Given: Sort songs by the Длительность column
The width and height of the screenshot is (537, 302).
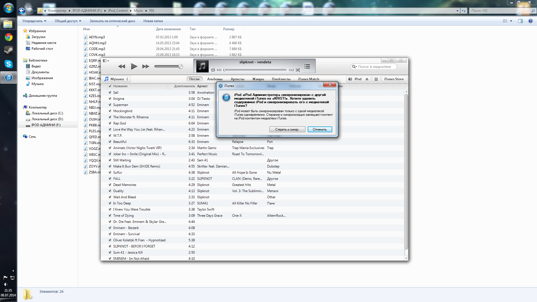Looking at the screenshot, I should (182, 86).
